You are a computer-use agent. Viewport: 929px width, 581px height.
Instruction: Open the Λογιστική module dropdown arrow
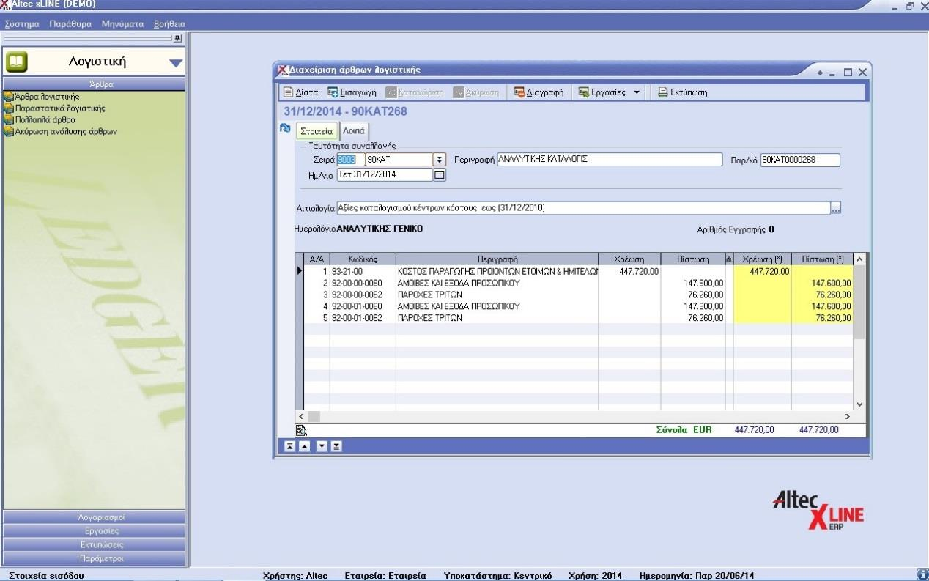click(x=176, y=63)
